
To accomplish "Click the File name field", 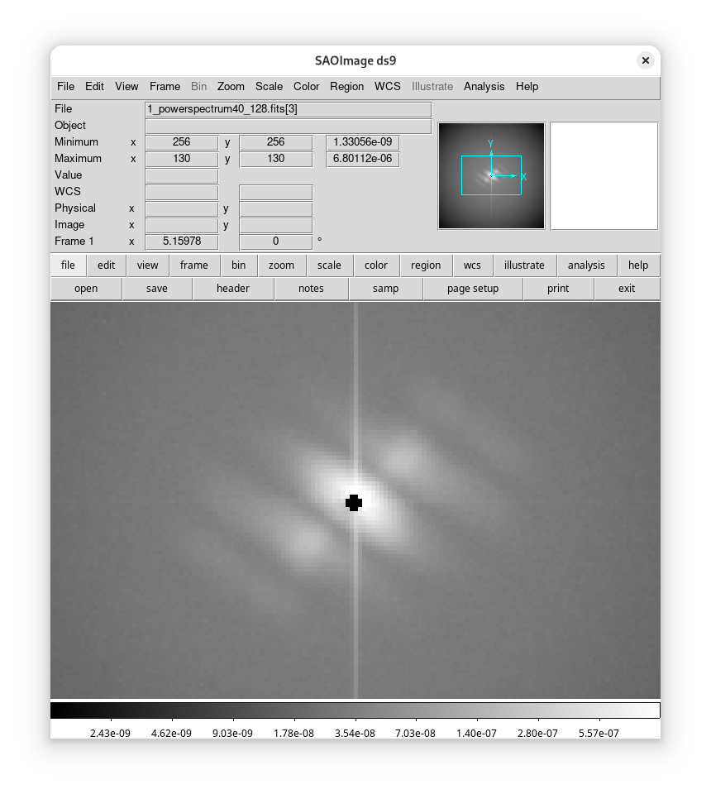I will [x=288, y=109].
